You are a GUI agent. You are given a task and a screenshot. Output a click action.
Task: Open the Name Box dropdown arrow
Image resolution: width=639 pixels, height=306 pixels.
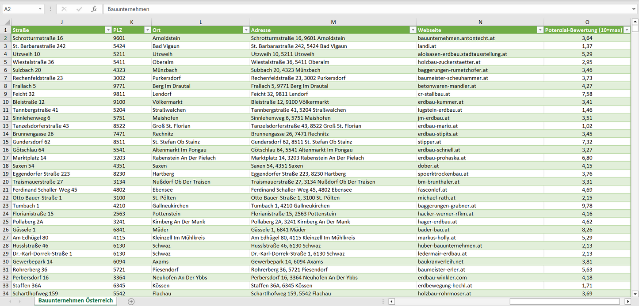point(40,9)
